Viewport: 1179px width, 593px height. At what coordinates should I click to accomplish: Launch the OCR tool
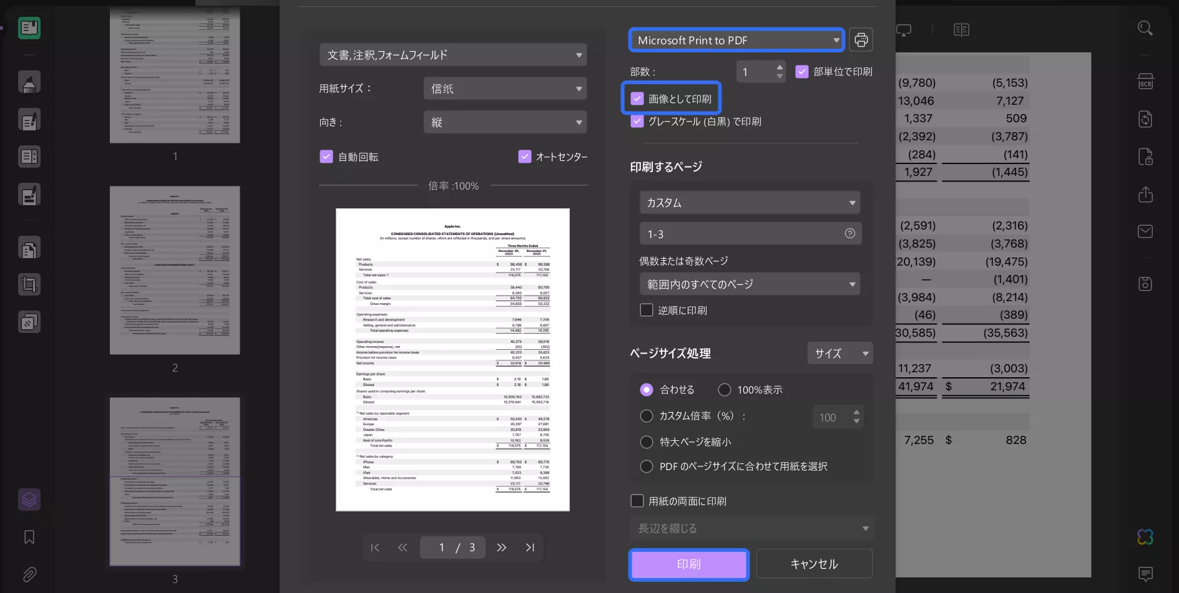[x=1145, y=81]
